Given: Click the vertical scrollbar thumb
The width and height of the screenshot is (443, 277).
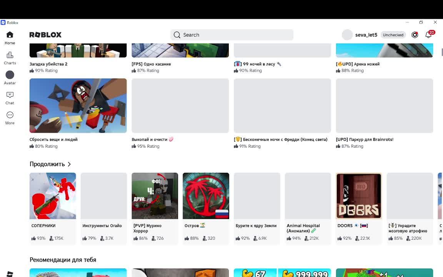Looking at the screenshot, I should point(442,52).
